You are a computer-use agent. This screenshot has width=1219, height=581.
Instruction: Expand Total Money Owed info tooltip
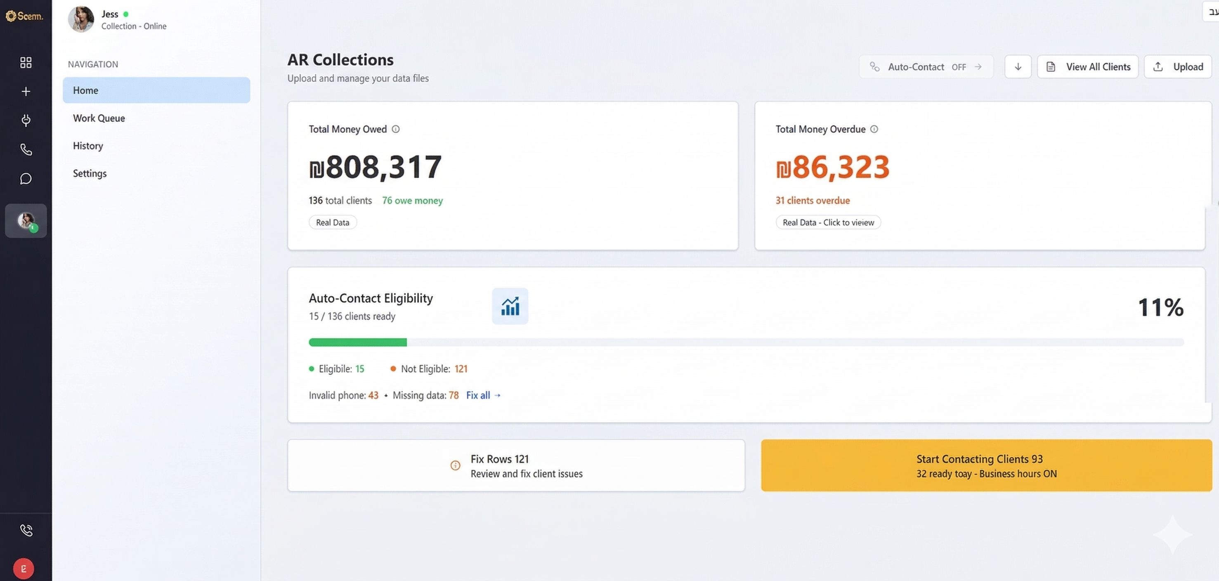pyautogui.click(x=396, y=129)
